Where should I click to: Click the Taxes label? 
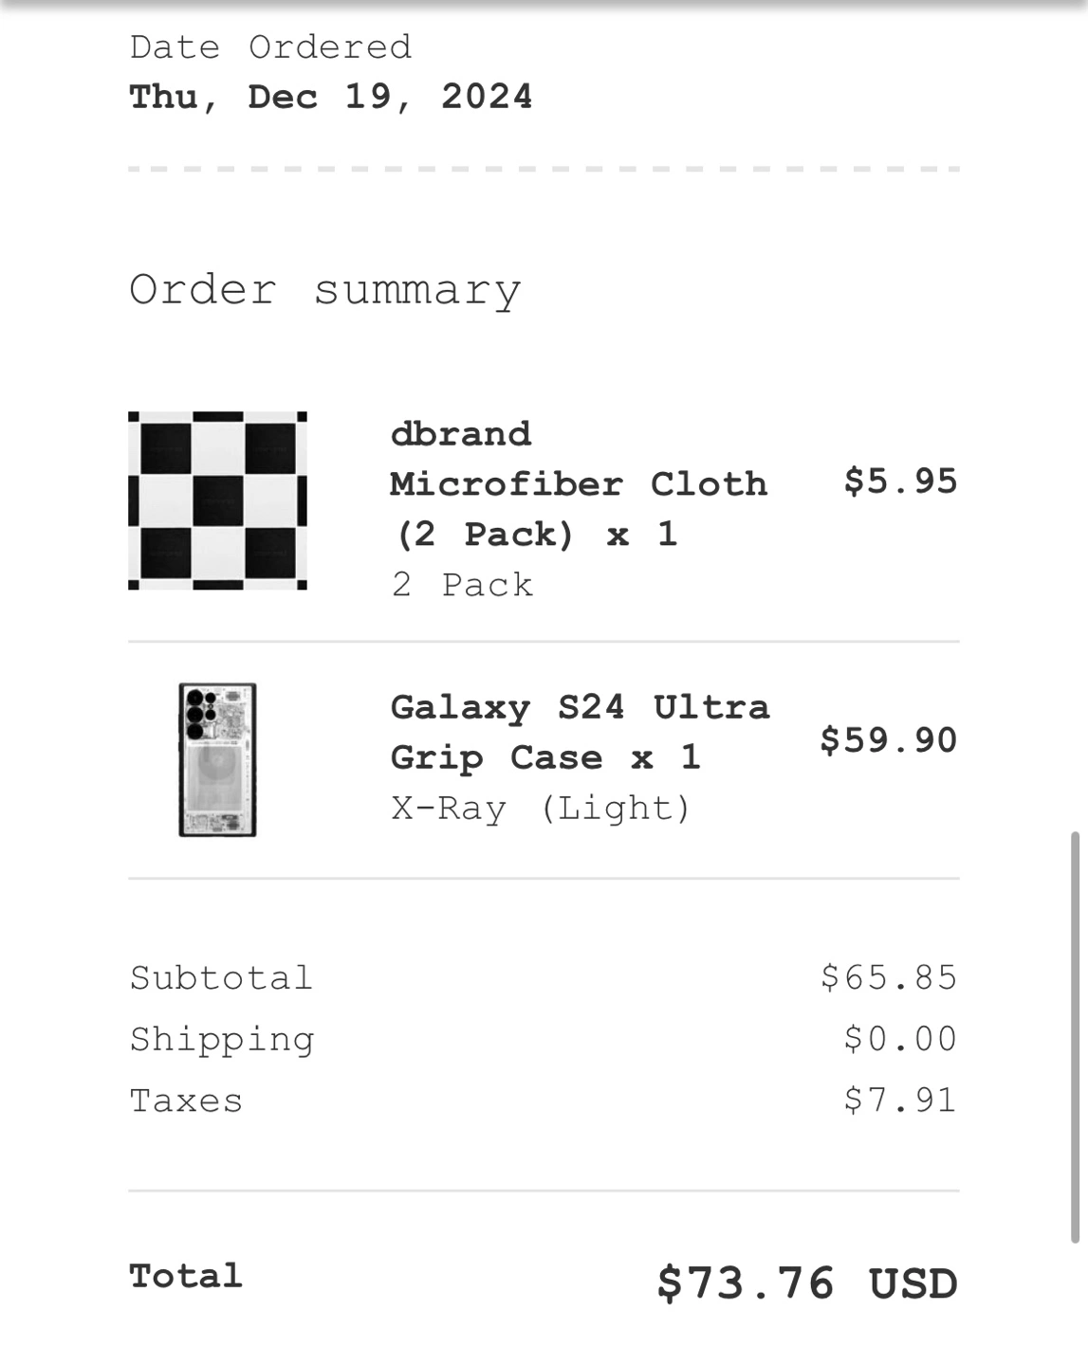tap(186, 1101)
